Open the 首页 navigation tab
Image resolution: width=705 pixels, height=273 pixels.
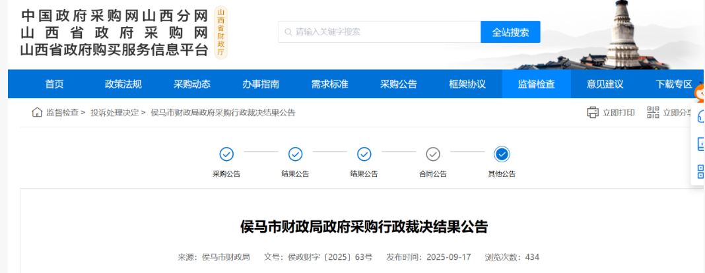55,84
